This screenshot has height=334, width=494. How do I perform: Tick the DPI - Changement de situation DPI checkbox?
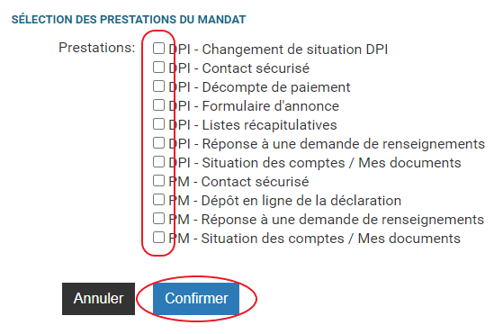[158, 49]
